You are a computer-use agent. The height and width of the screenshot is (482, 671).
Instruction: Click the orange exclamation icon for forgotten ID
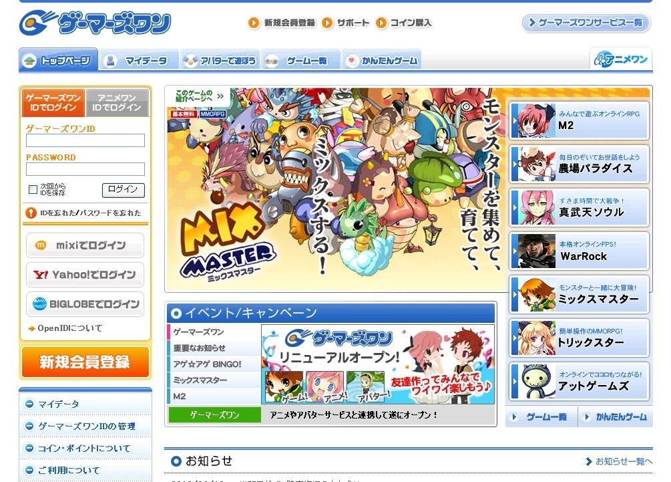[31, 213]
